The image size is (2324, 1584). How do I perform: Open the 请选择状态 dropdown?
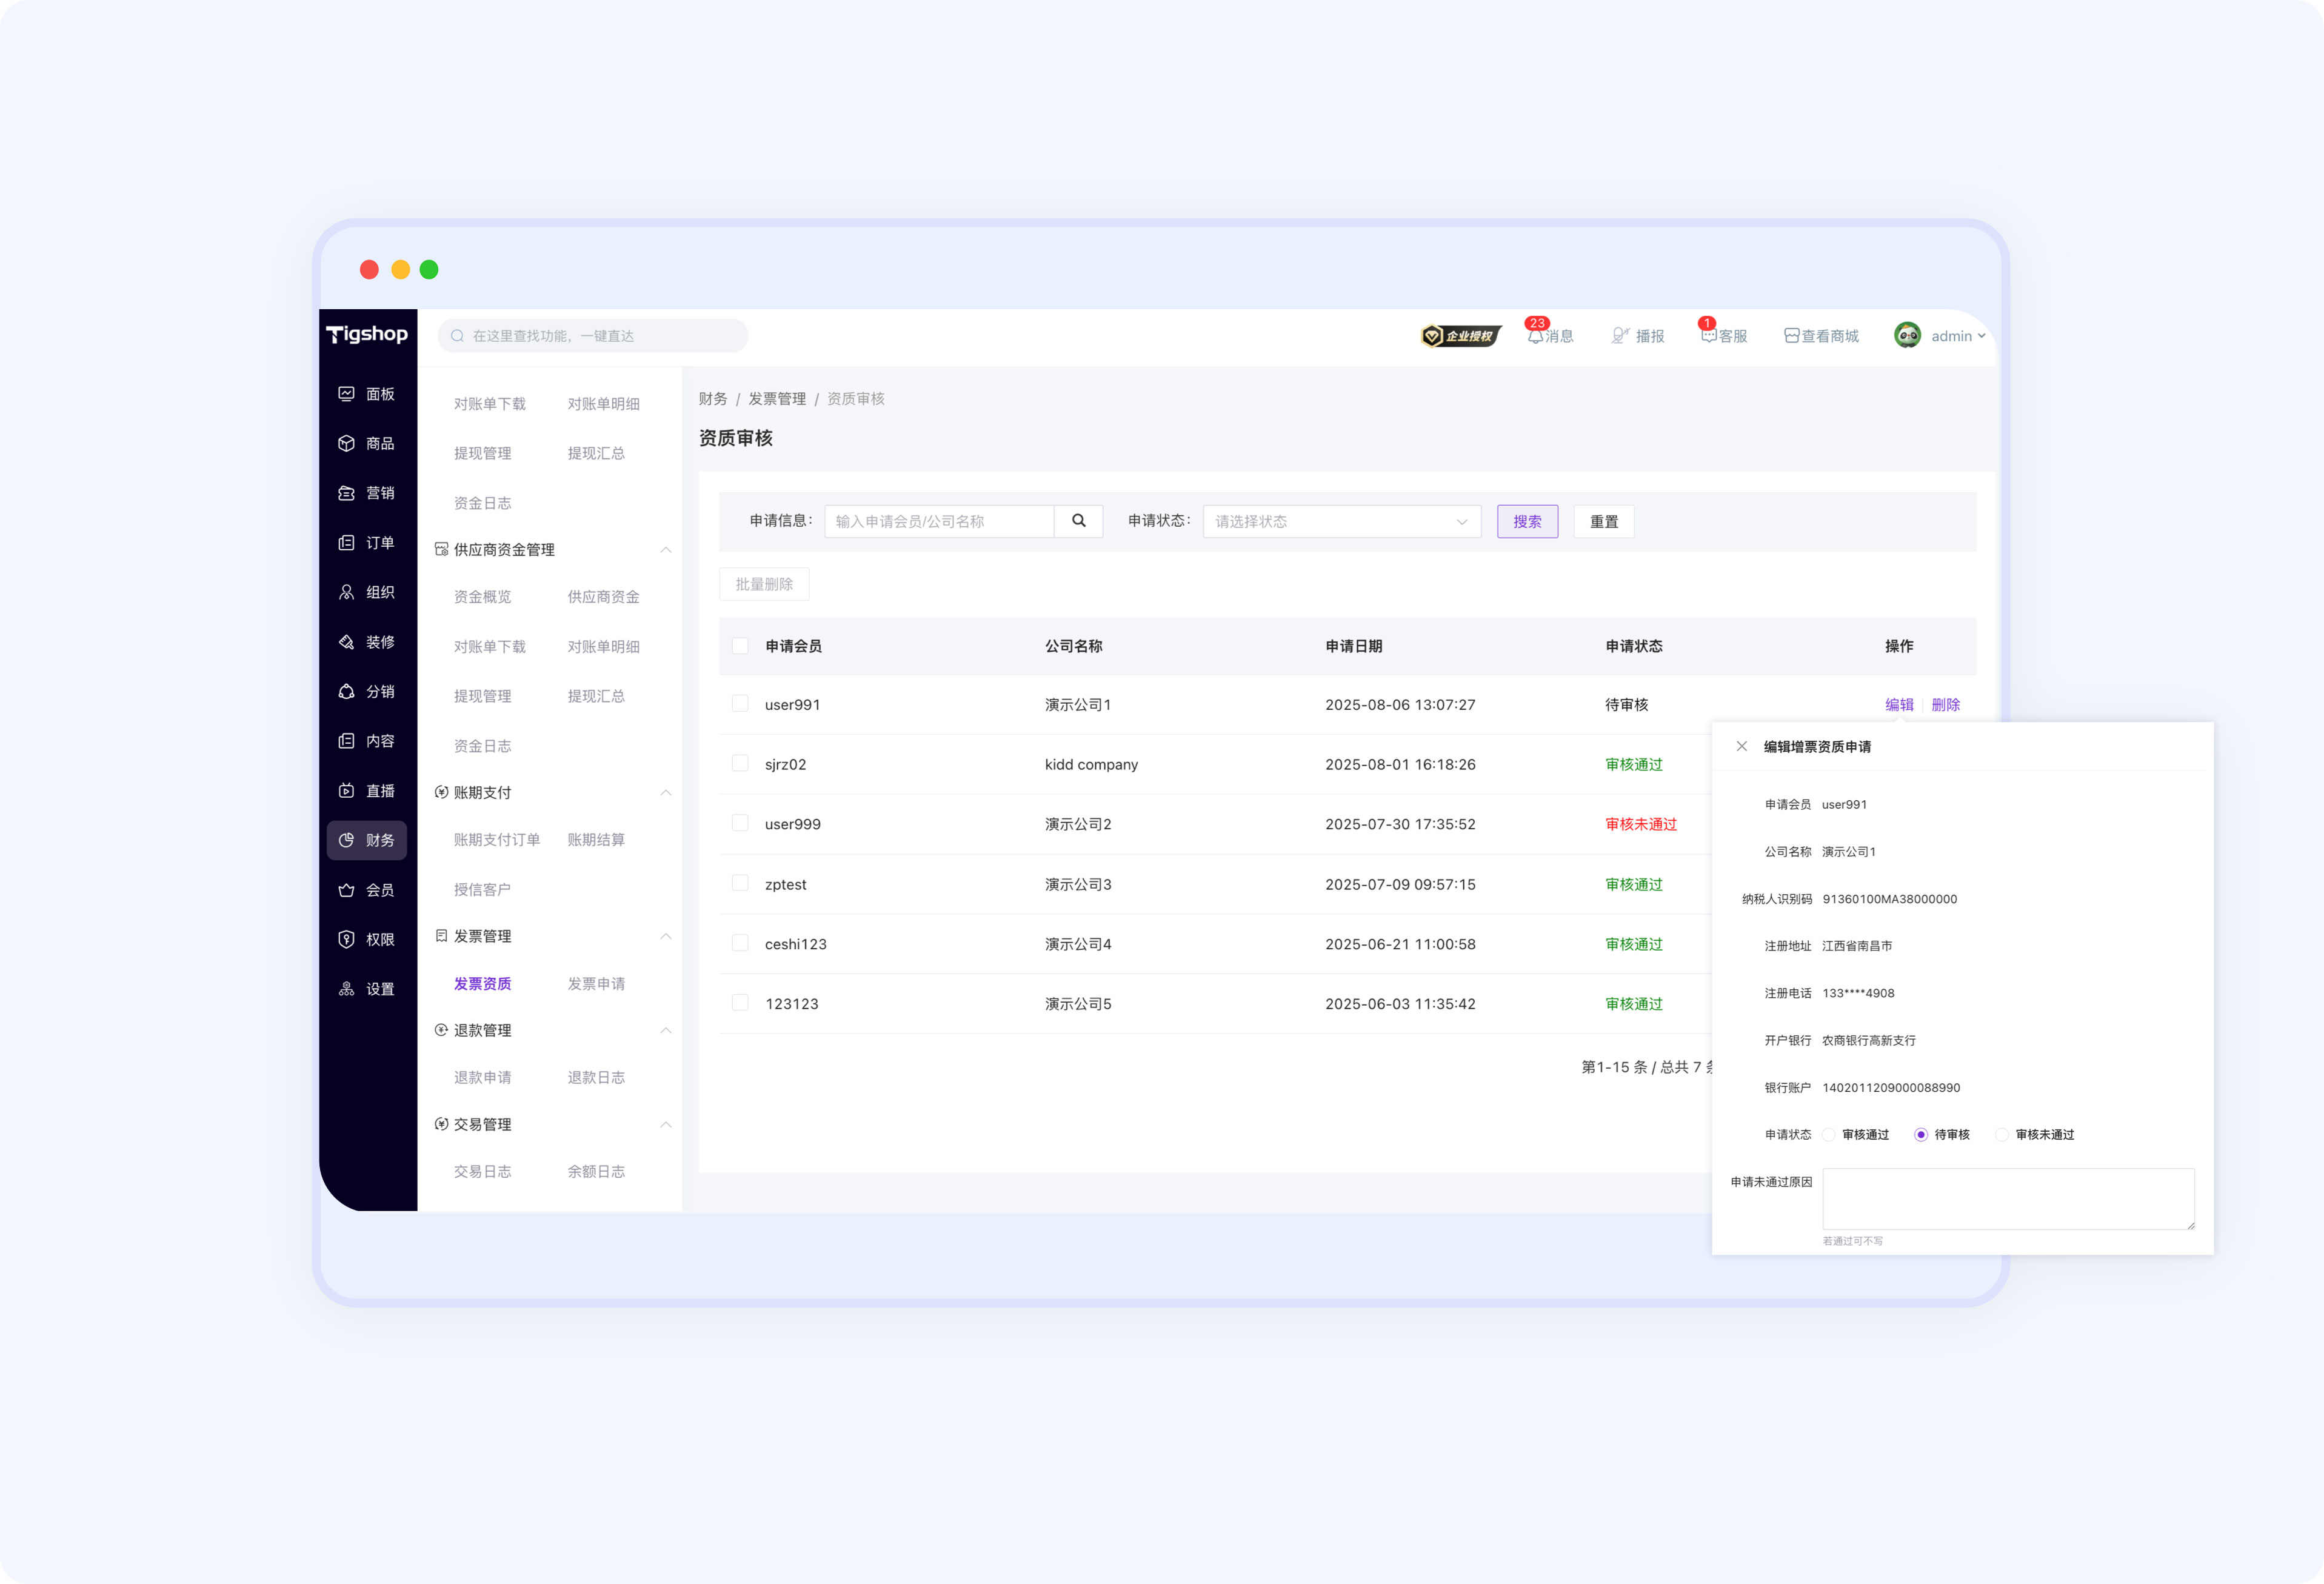(x=1342, y=521)
